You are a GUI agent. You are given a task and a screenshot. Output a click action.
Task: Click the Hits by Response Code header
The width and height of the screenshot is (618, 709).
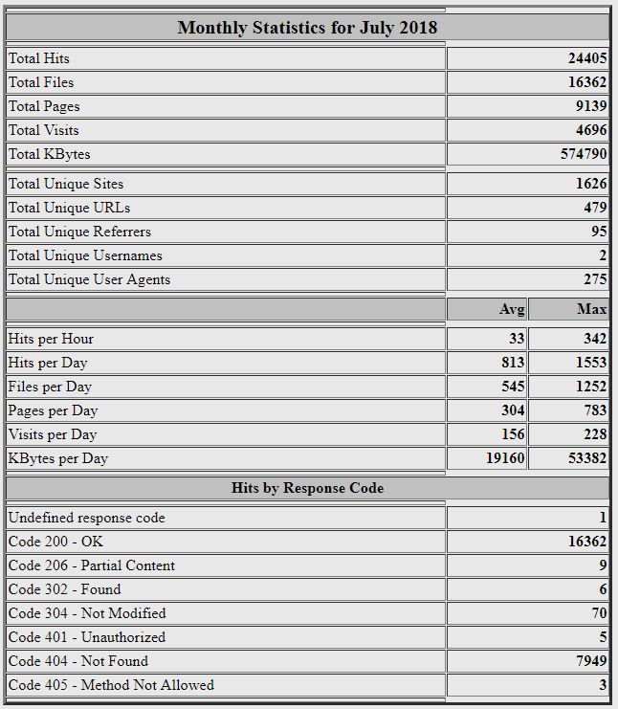click(307, 488)
